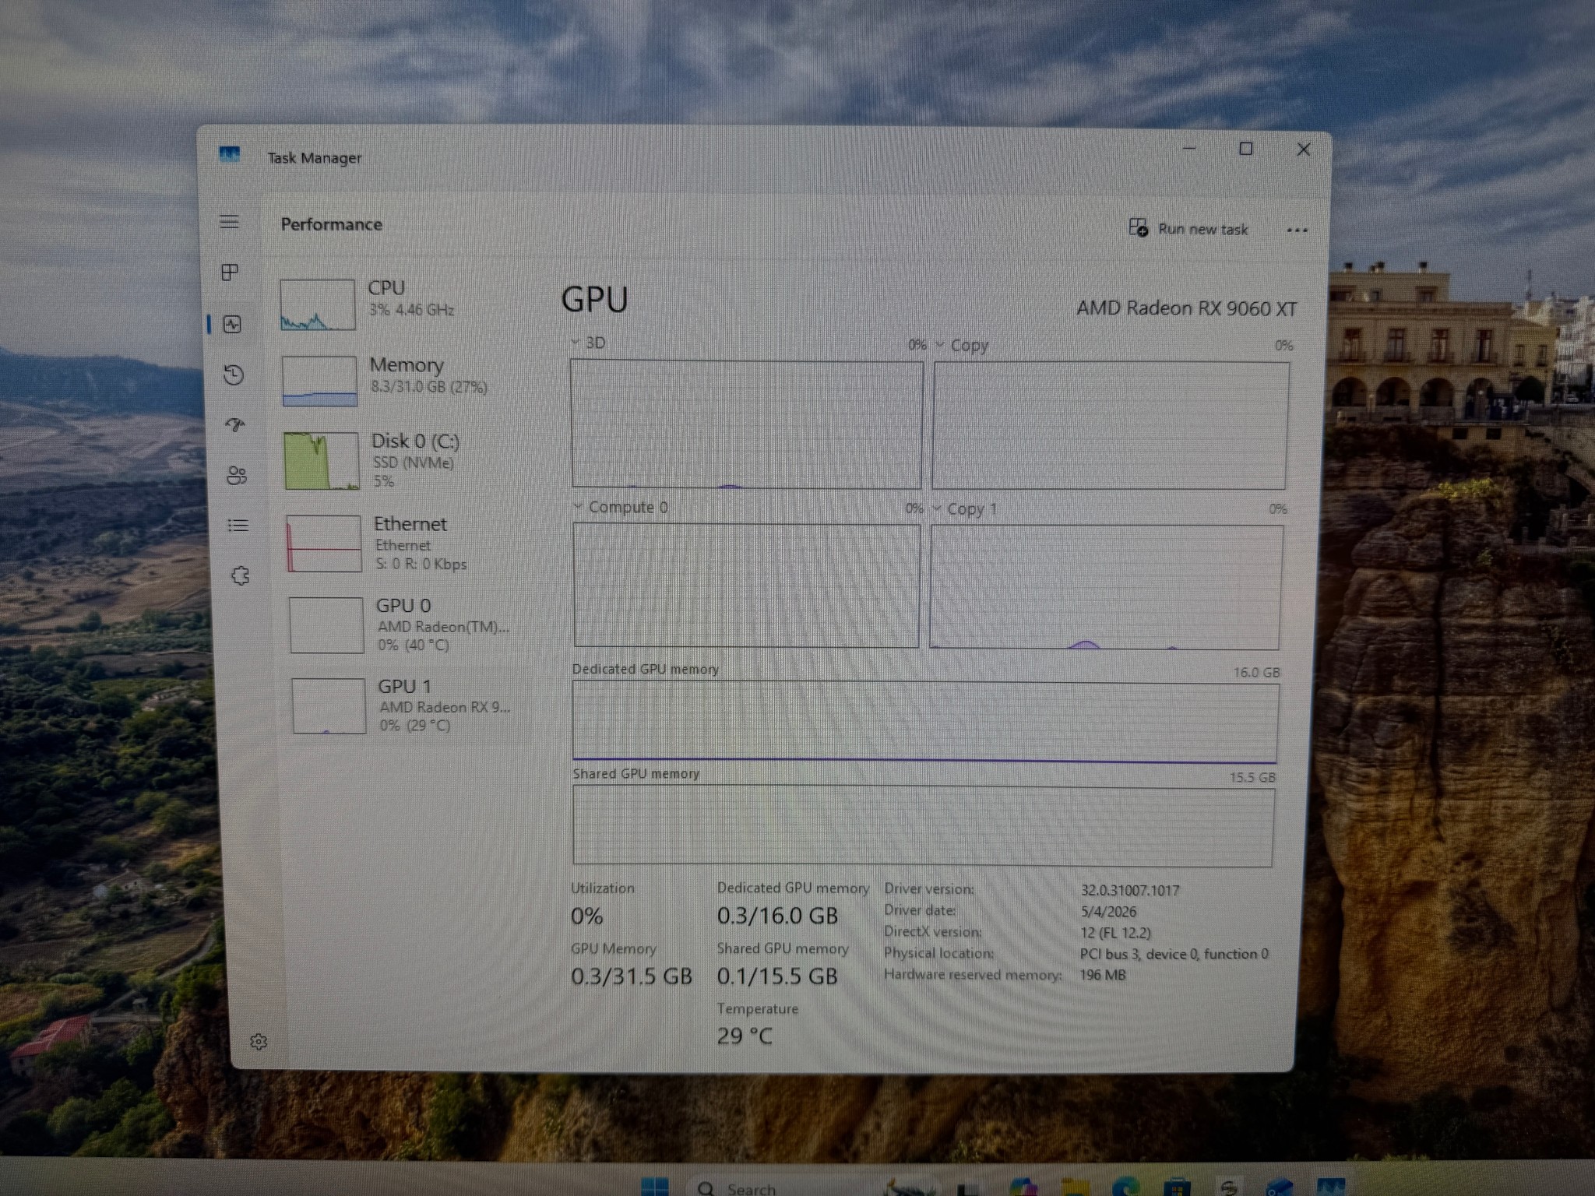Open the three-dot more options menu

(1297, 230)
